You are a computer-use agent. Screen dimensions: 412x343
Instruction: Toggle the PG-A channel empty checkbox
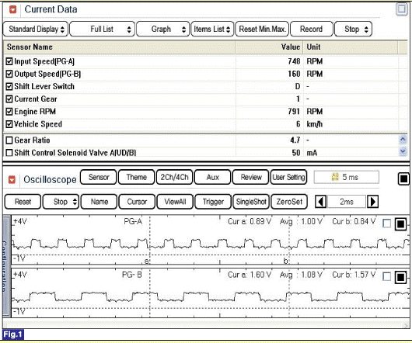coord(387,223)
